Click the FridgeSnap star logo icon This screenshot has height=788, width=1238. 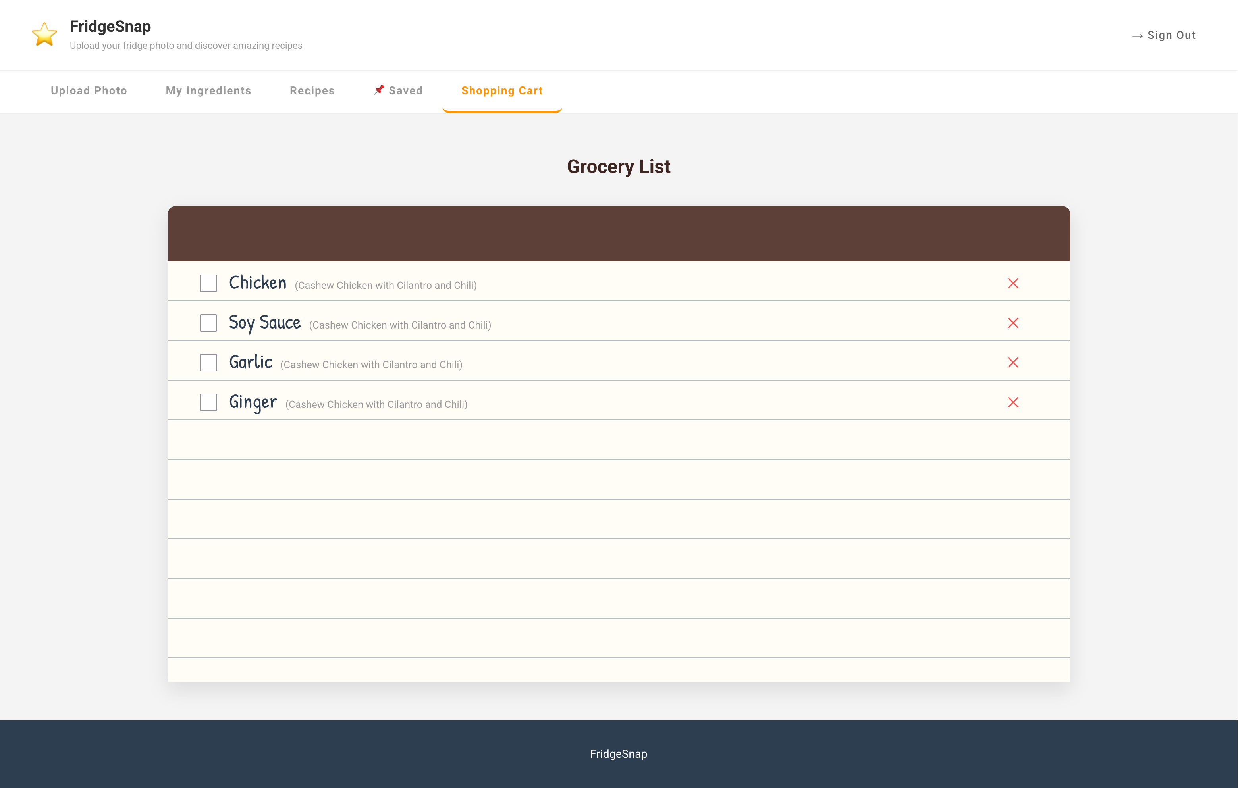click(44, 35)
